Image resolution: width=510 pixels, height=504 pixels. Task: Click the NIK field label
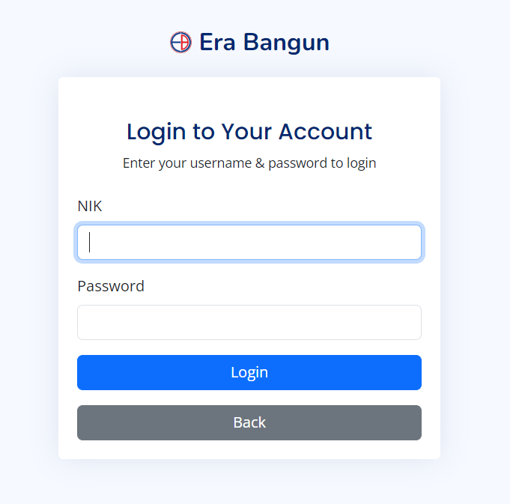click(90, 206)
